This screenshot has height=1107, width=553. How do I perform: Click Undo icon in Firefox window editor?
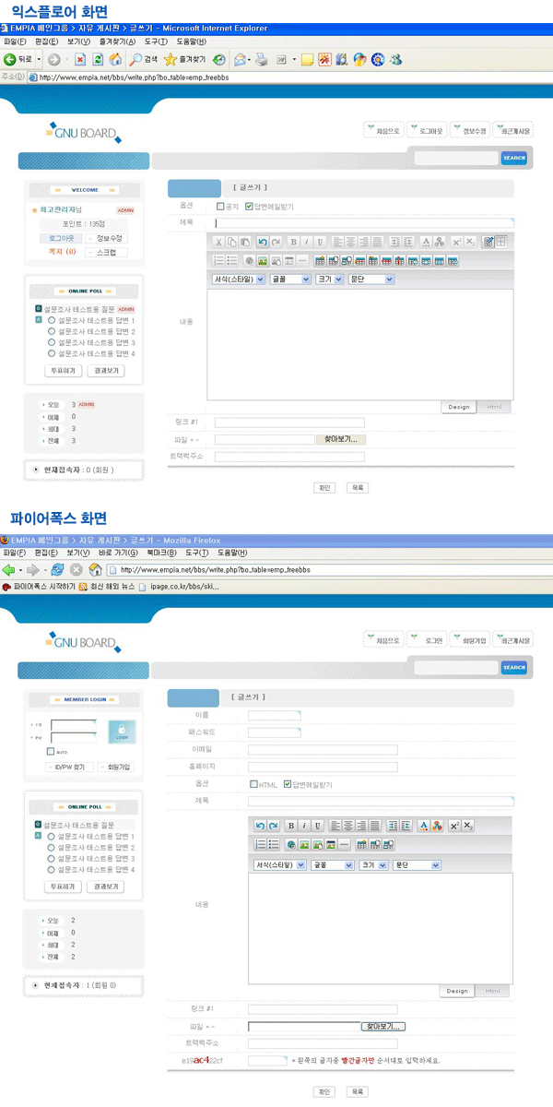(x=260, y=825)
